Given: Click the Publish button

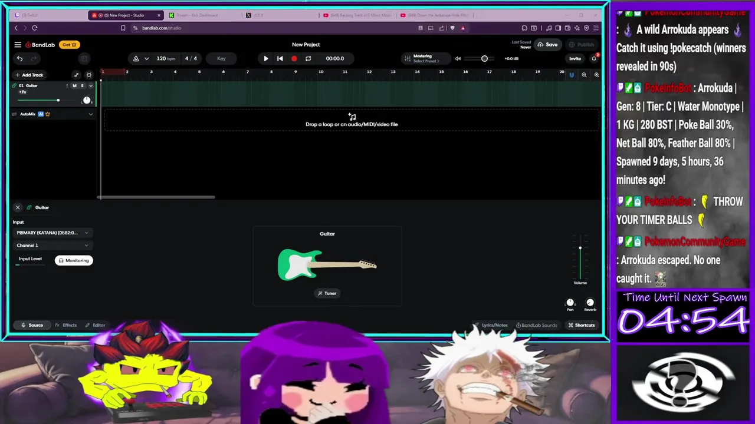Looking at the screenshot, I should [x=581, y=45].
